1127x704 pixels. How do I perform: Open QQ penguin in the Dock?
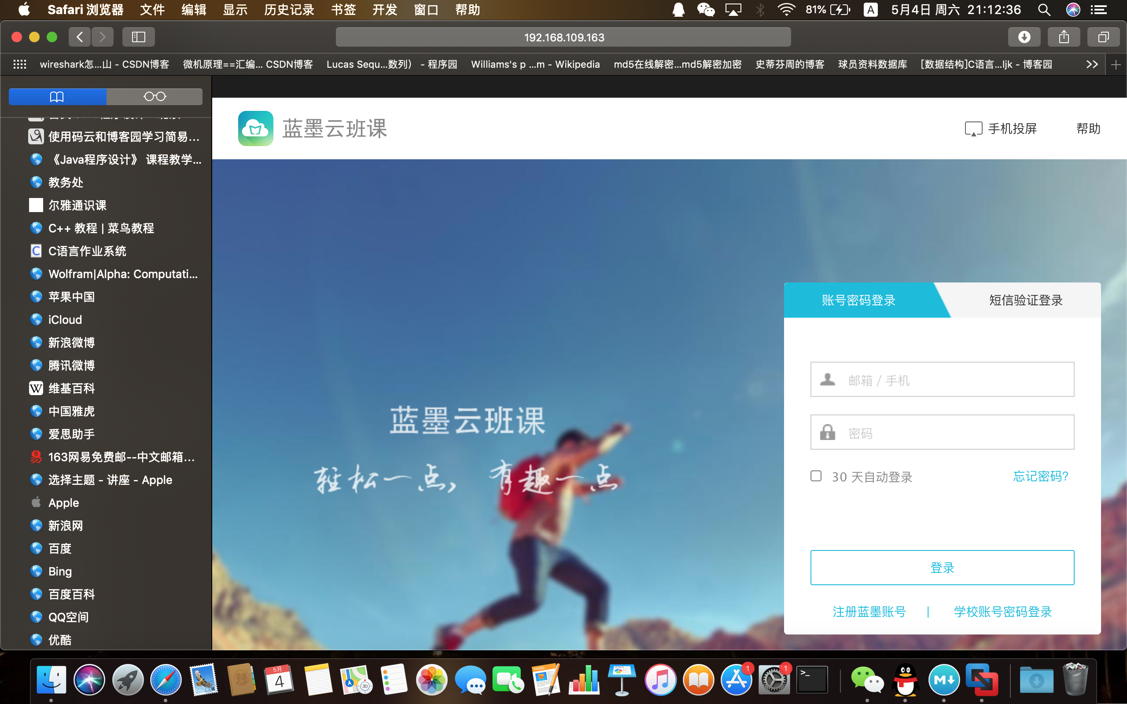click(x=905, y=680)
